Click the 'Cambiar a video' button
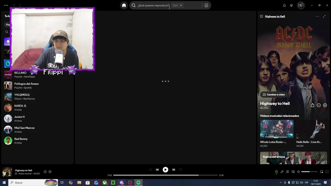 (x=274, y=95)
